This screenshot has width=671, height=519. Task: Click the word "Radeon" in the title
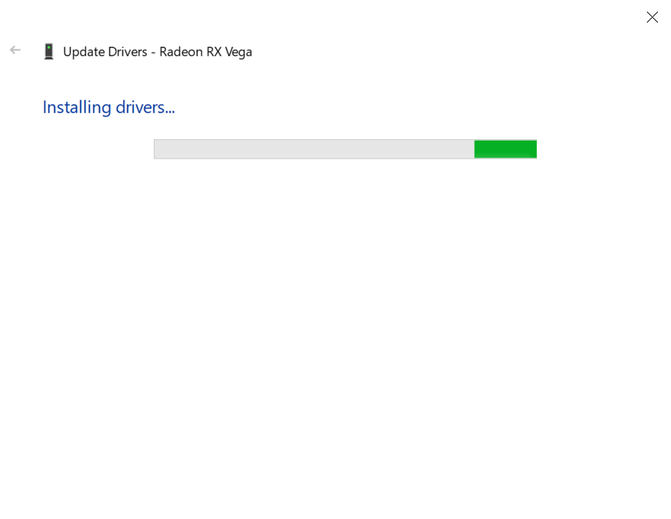(x=182, y=52)
